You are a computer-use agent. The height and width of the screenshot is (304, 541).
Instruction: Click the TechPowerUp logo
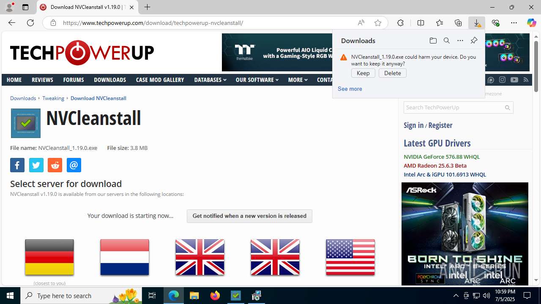(x=82, y=53)
